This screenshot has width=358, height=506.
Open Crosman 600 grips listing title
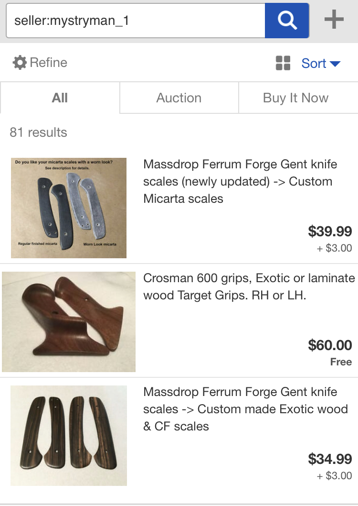(249, 286)
